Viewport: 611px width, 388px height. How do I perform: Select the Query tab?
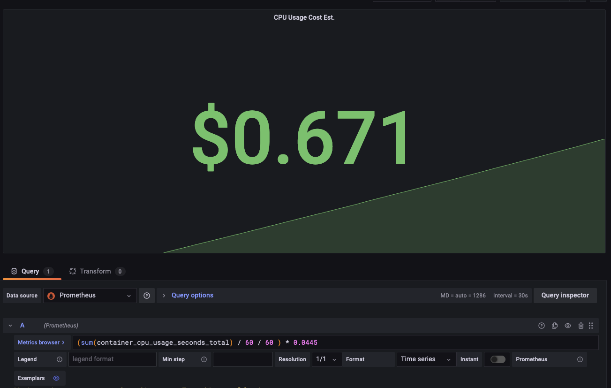pyautogui.click(x=30, y=271)
